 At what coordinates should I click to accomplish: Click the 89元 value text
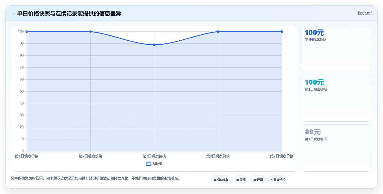(313, 132)
